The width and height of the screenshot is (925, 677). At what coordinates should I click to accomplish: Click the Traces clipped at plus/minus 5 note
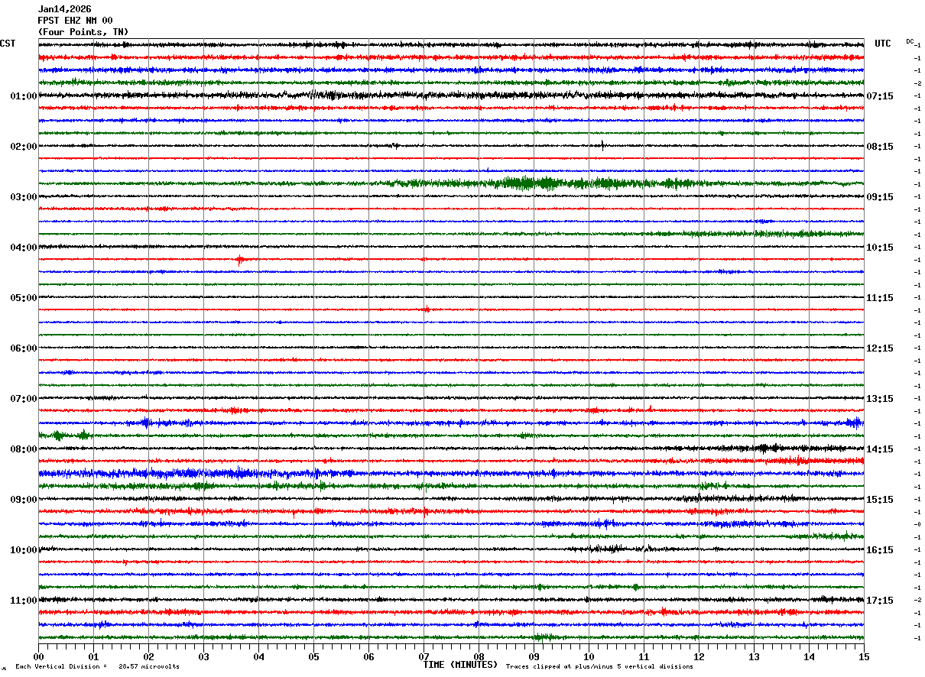point(599,666)
